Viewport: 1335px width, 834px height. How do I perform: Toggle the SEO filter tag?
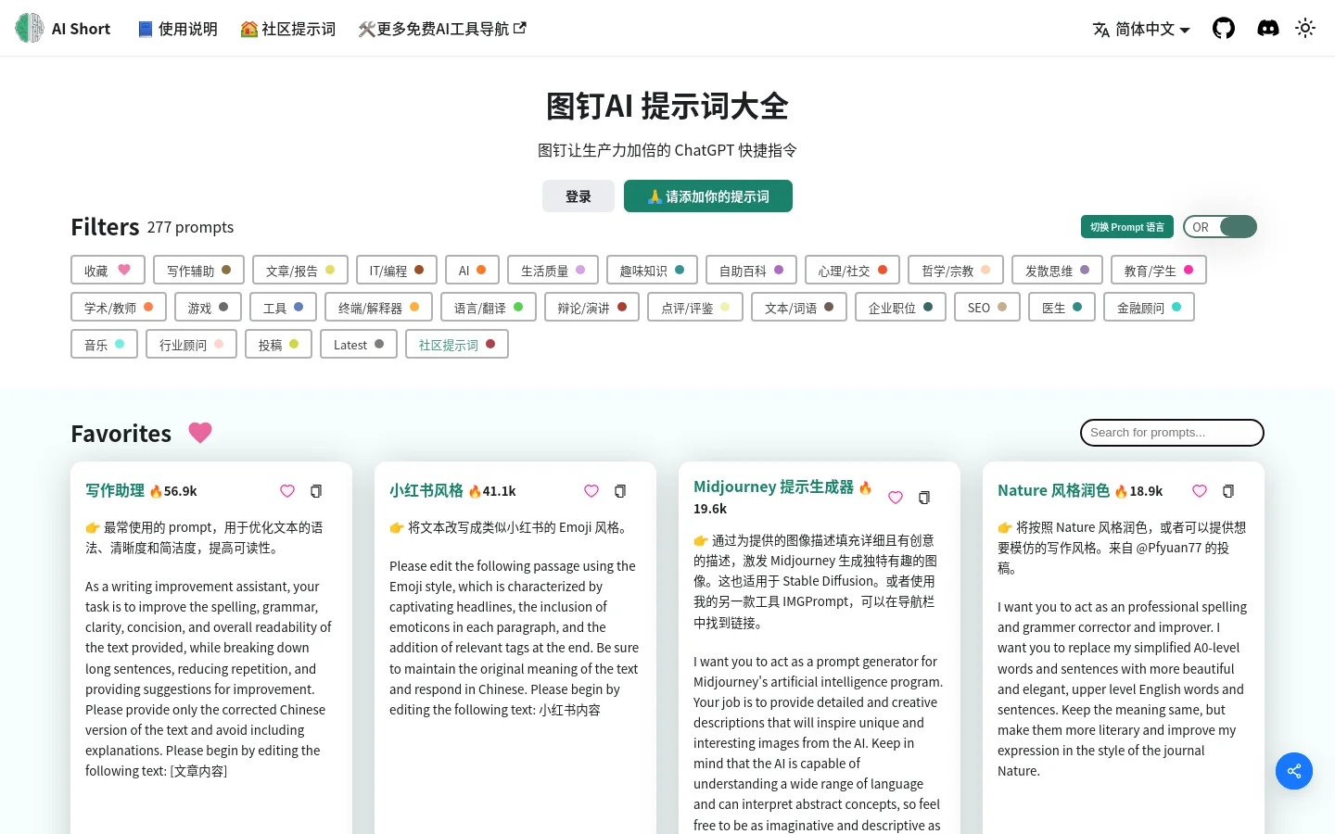pos(987,307)
